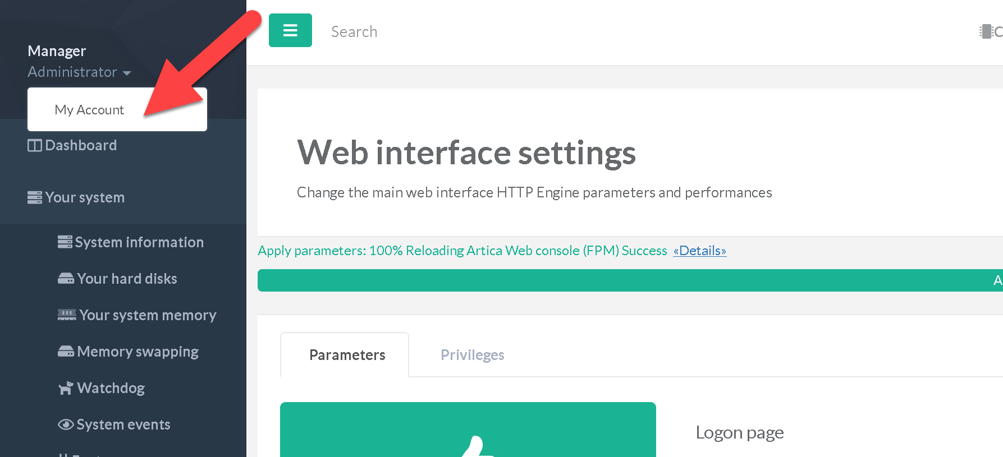This screenshot has width=1003, height=457.
Task: Expand the Administrator dropdown caret
Action: tap(127, 73)
